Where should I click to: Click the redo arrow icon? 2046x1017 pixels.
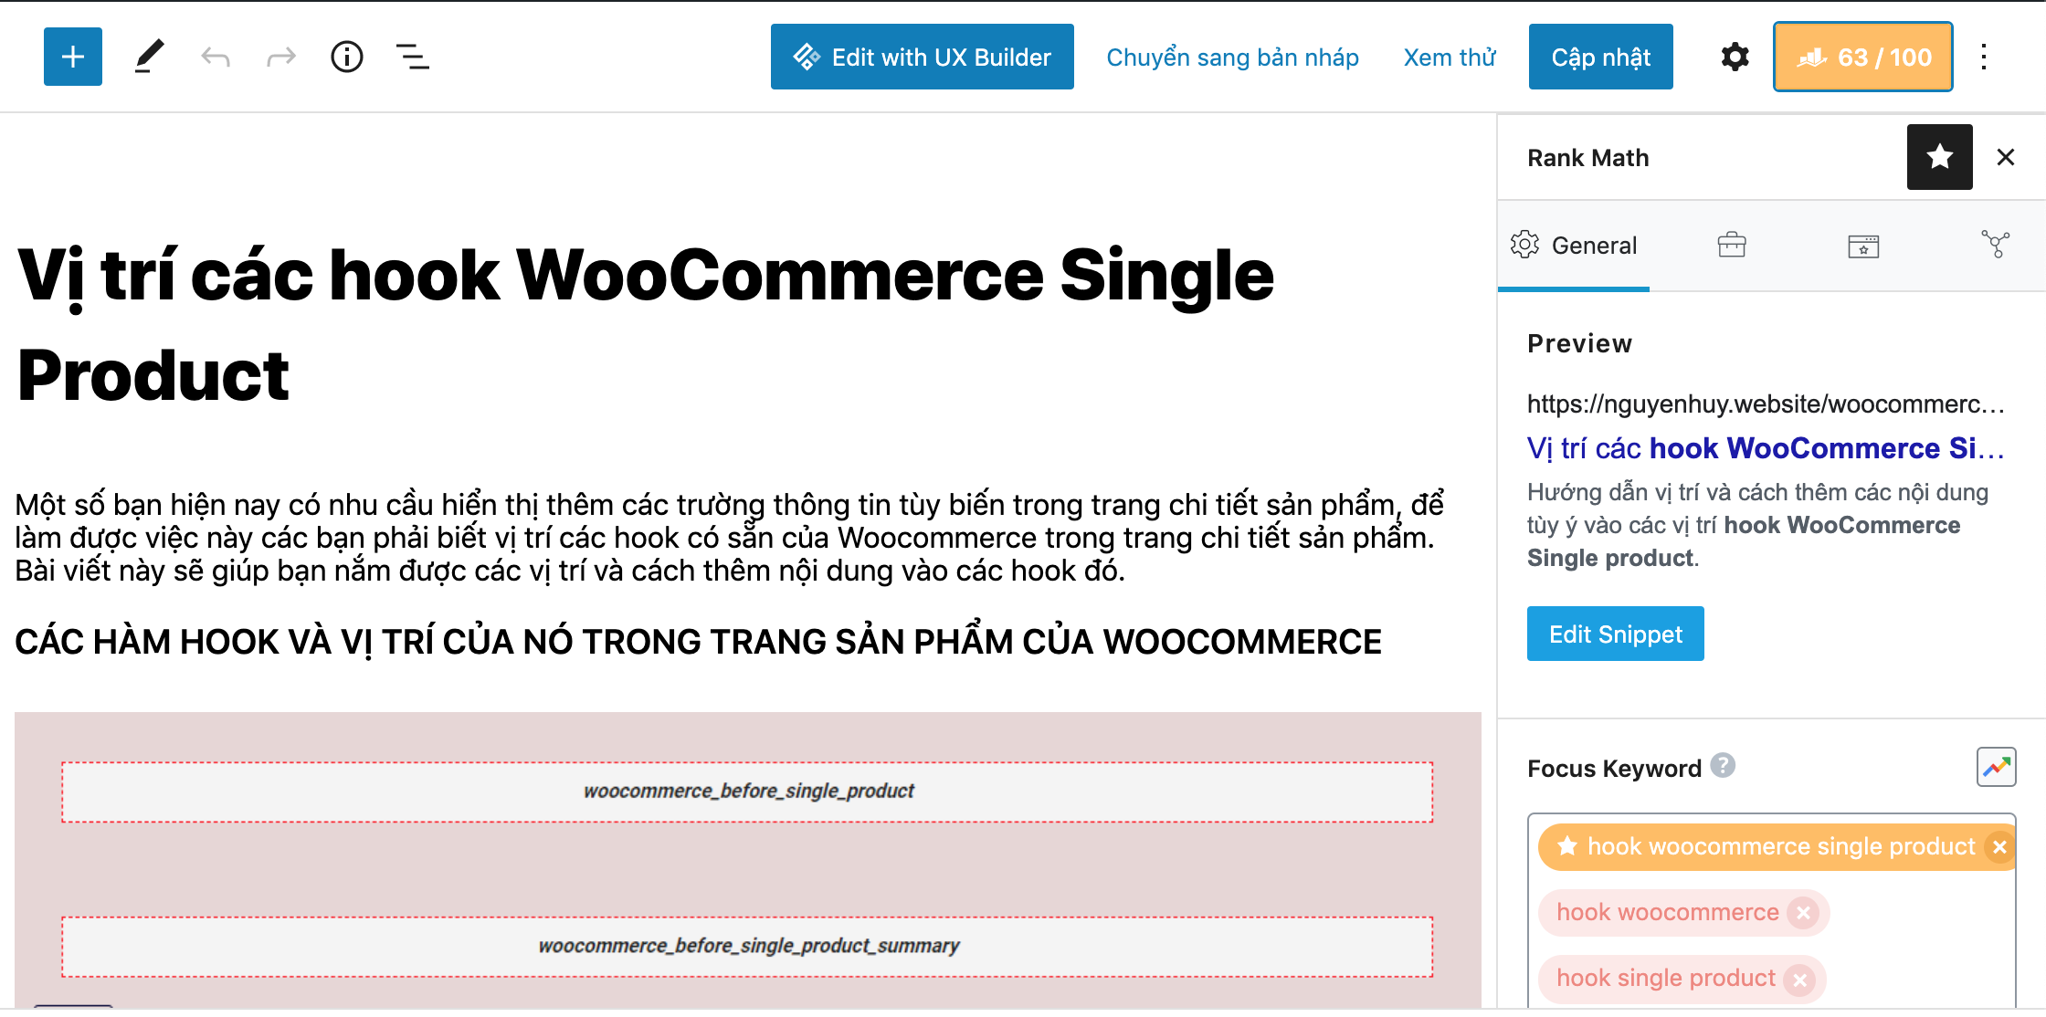[281, 58]
